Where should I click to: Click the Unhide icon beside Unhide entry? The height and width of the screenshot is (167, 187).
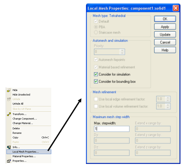9,99
